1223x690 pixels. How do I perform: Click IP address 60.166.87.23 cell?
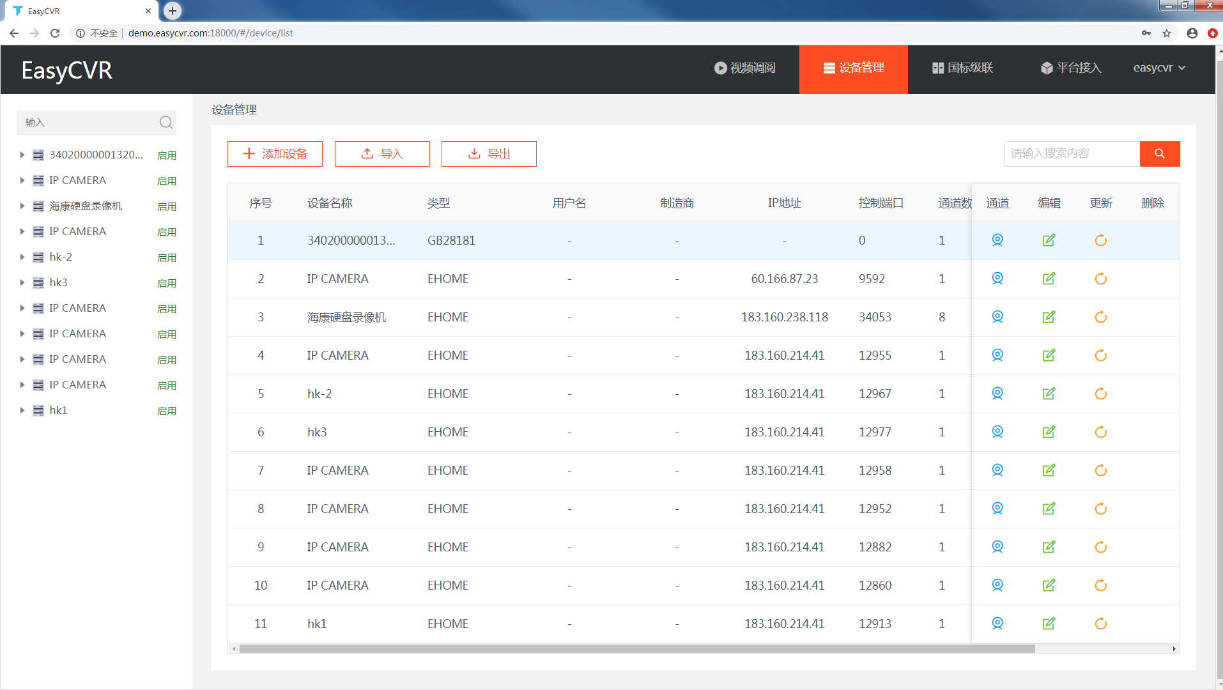(x=784, y=279)
